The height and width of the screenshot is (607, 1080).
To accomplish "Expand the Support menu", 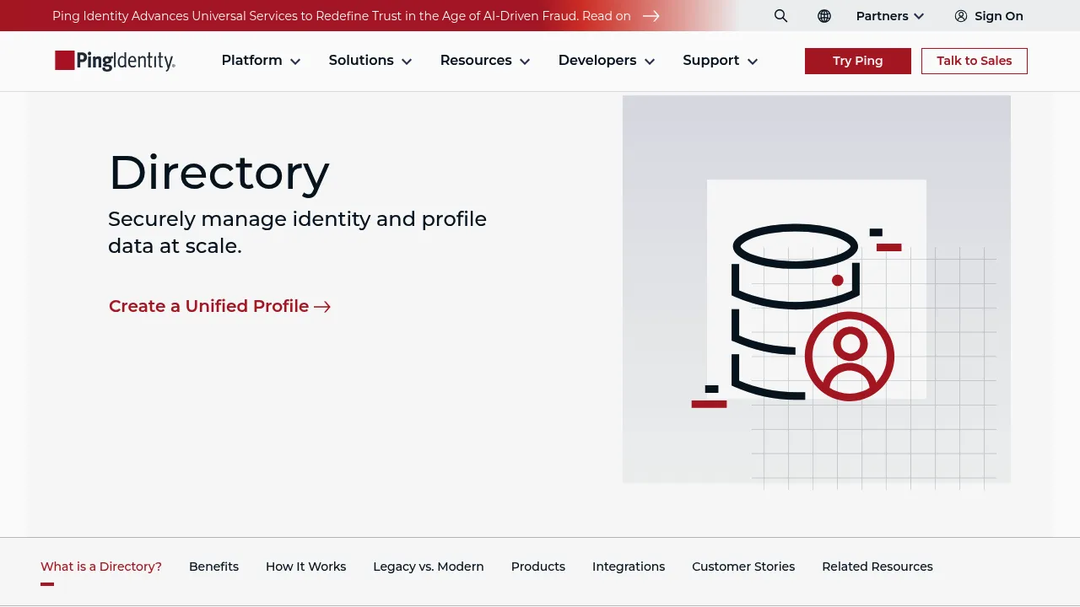I will pyautogui.click(x=721, y=61).
